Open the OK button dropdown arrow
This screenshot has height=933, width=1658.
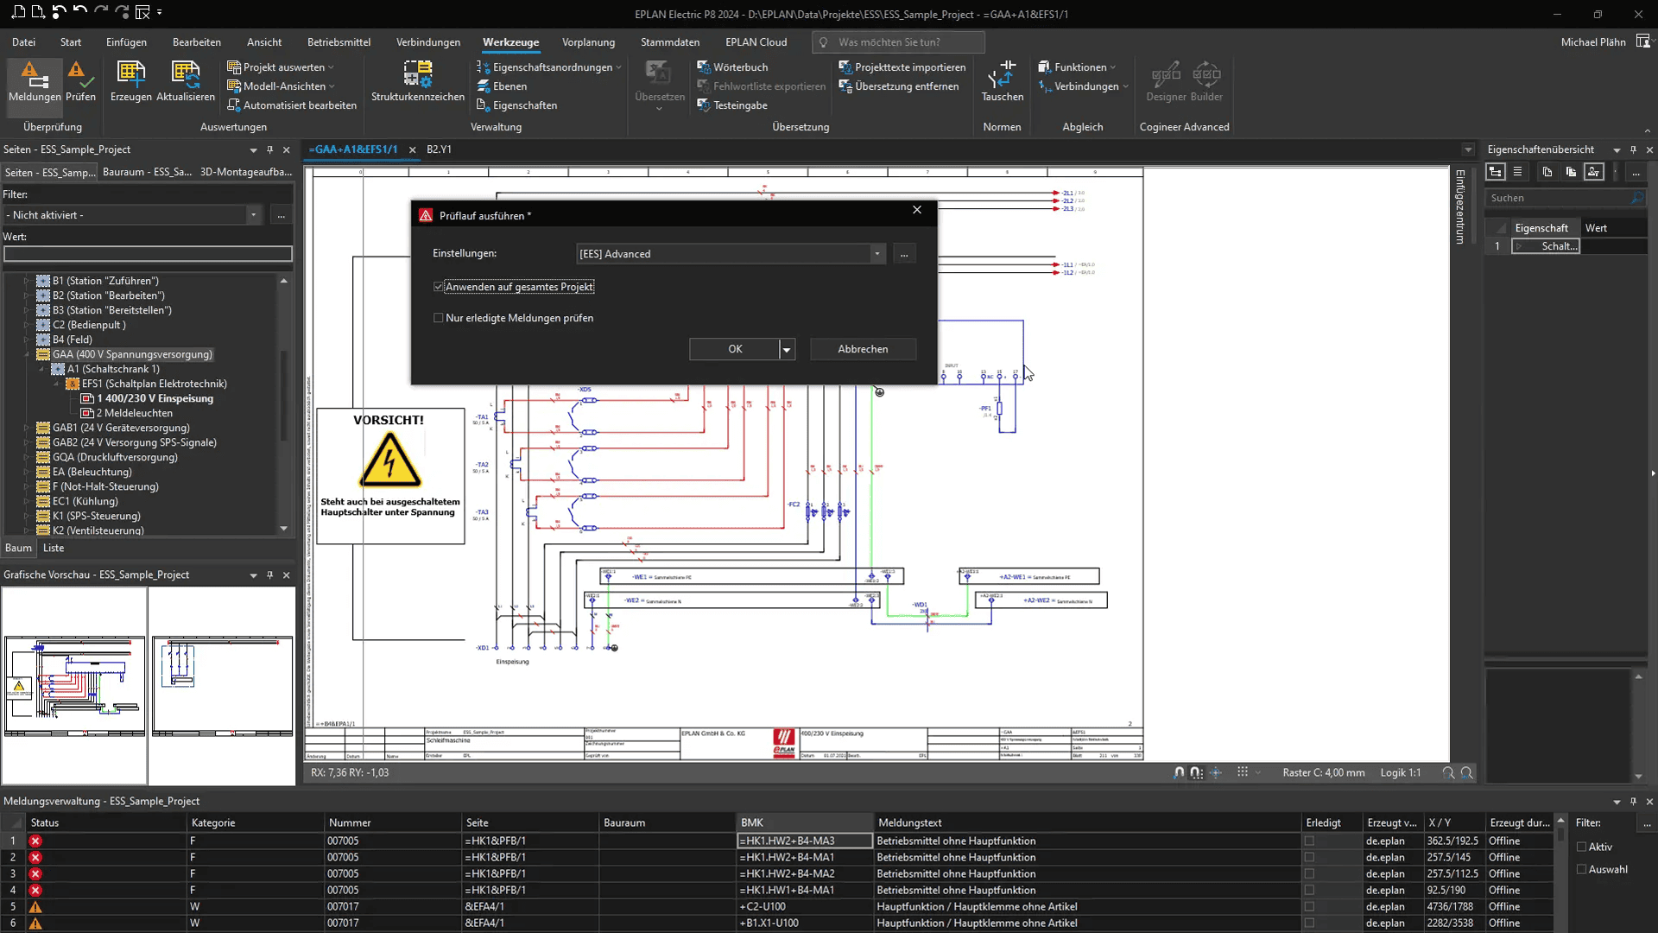click(x=787, y=350)
